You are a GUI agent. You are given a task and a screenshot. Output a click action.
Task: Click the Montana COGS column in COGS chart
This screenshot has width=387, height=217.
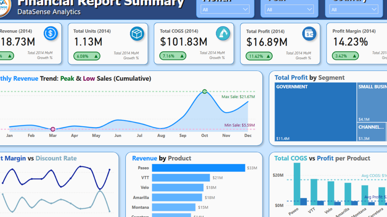[365, 195]
